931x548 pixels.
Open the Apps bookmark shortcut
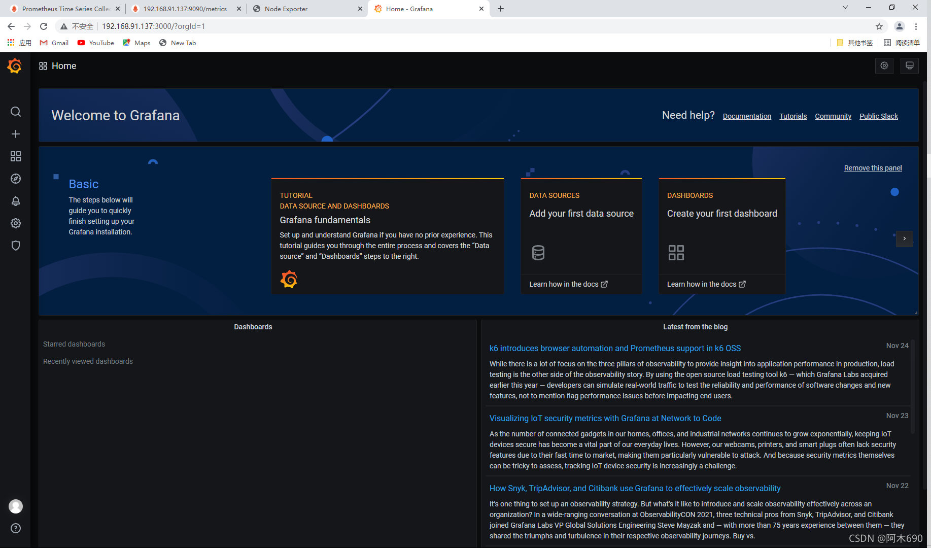tap(19, 43)
